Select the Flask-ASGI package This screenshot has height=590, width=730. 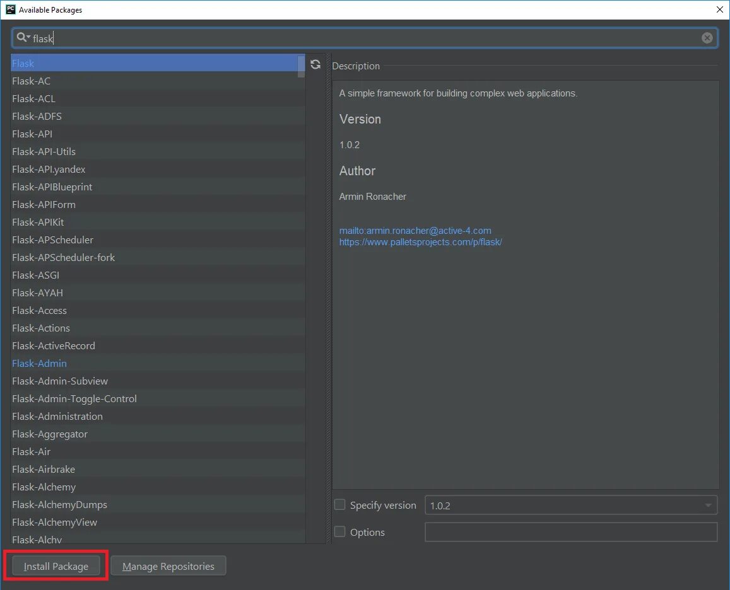click(x=157, y=275)
